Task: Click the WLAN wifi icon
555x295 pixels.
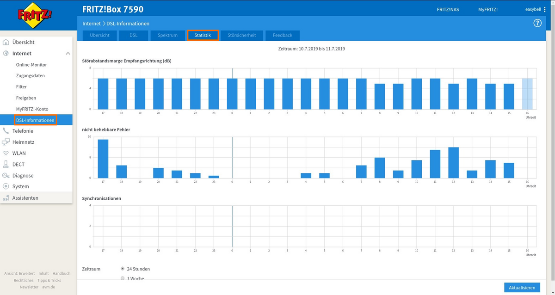Action: [x=6, y=153]
